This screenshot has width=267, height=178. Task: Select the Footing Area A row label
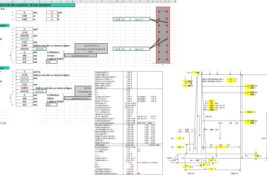click(100, 158)
